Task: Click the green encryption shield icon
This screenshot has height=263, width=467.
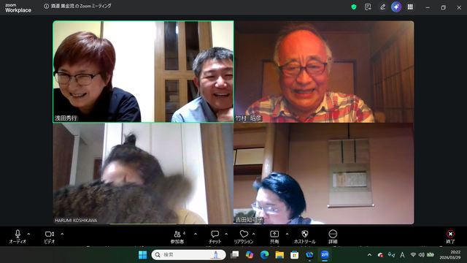Action: click(354, 7)
